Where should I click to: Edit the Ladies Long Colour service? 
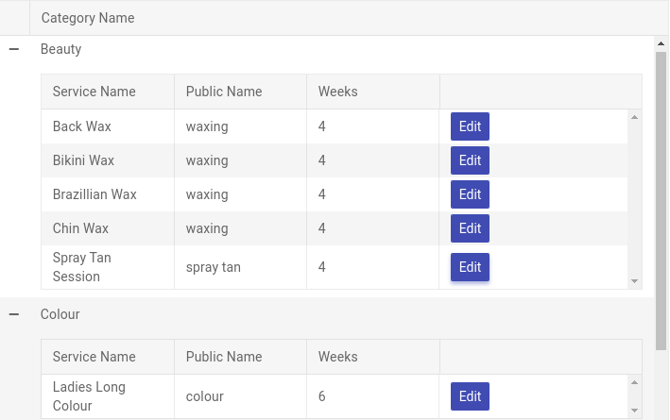[470, 396]
